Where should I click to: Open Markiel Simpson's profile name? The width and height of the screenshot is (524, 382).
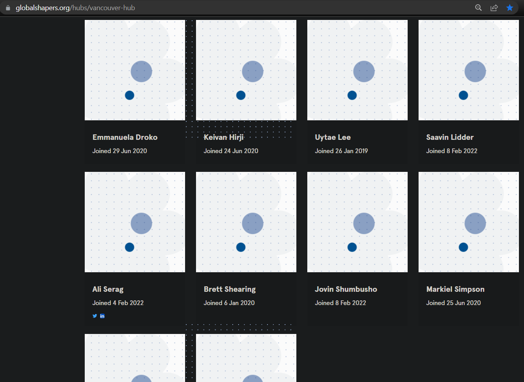pyautogui.click(x=455, y=289)
